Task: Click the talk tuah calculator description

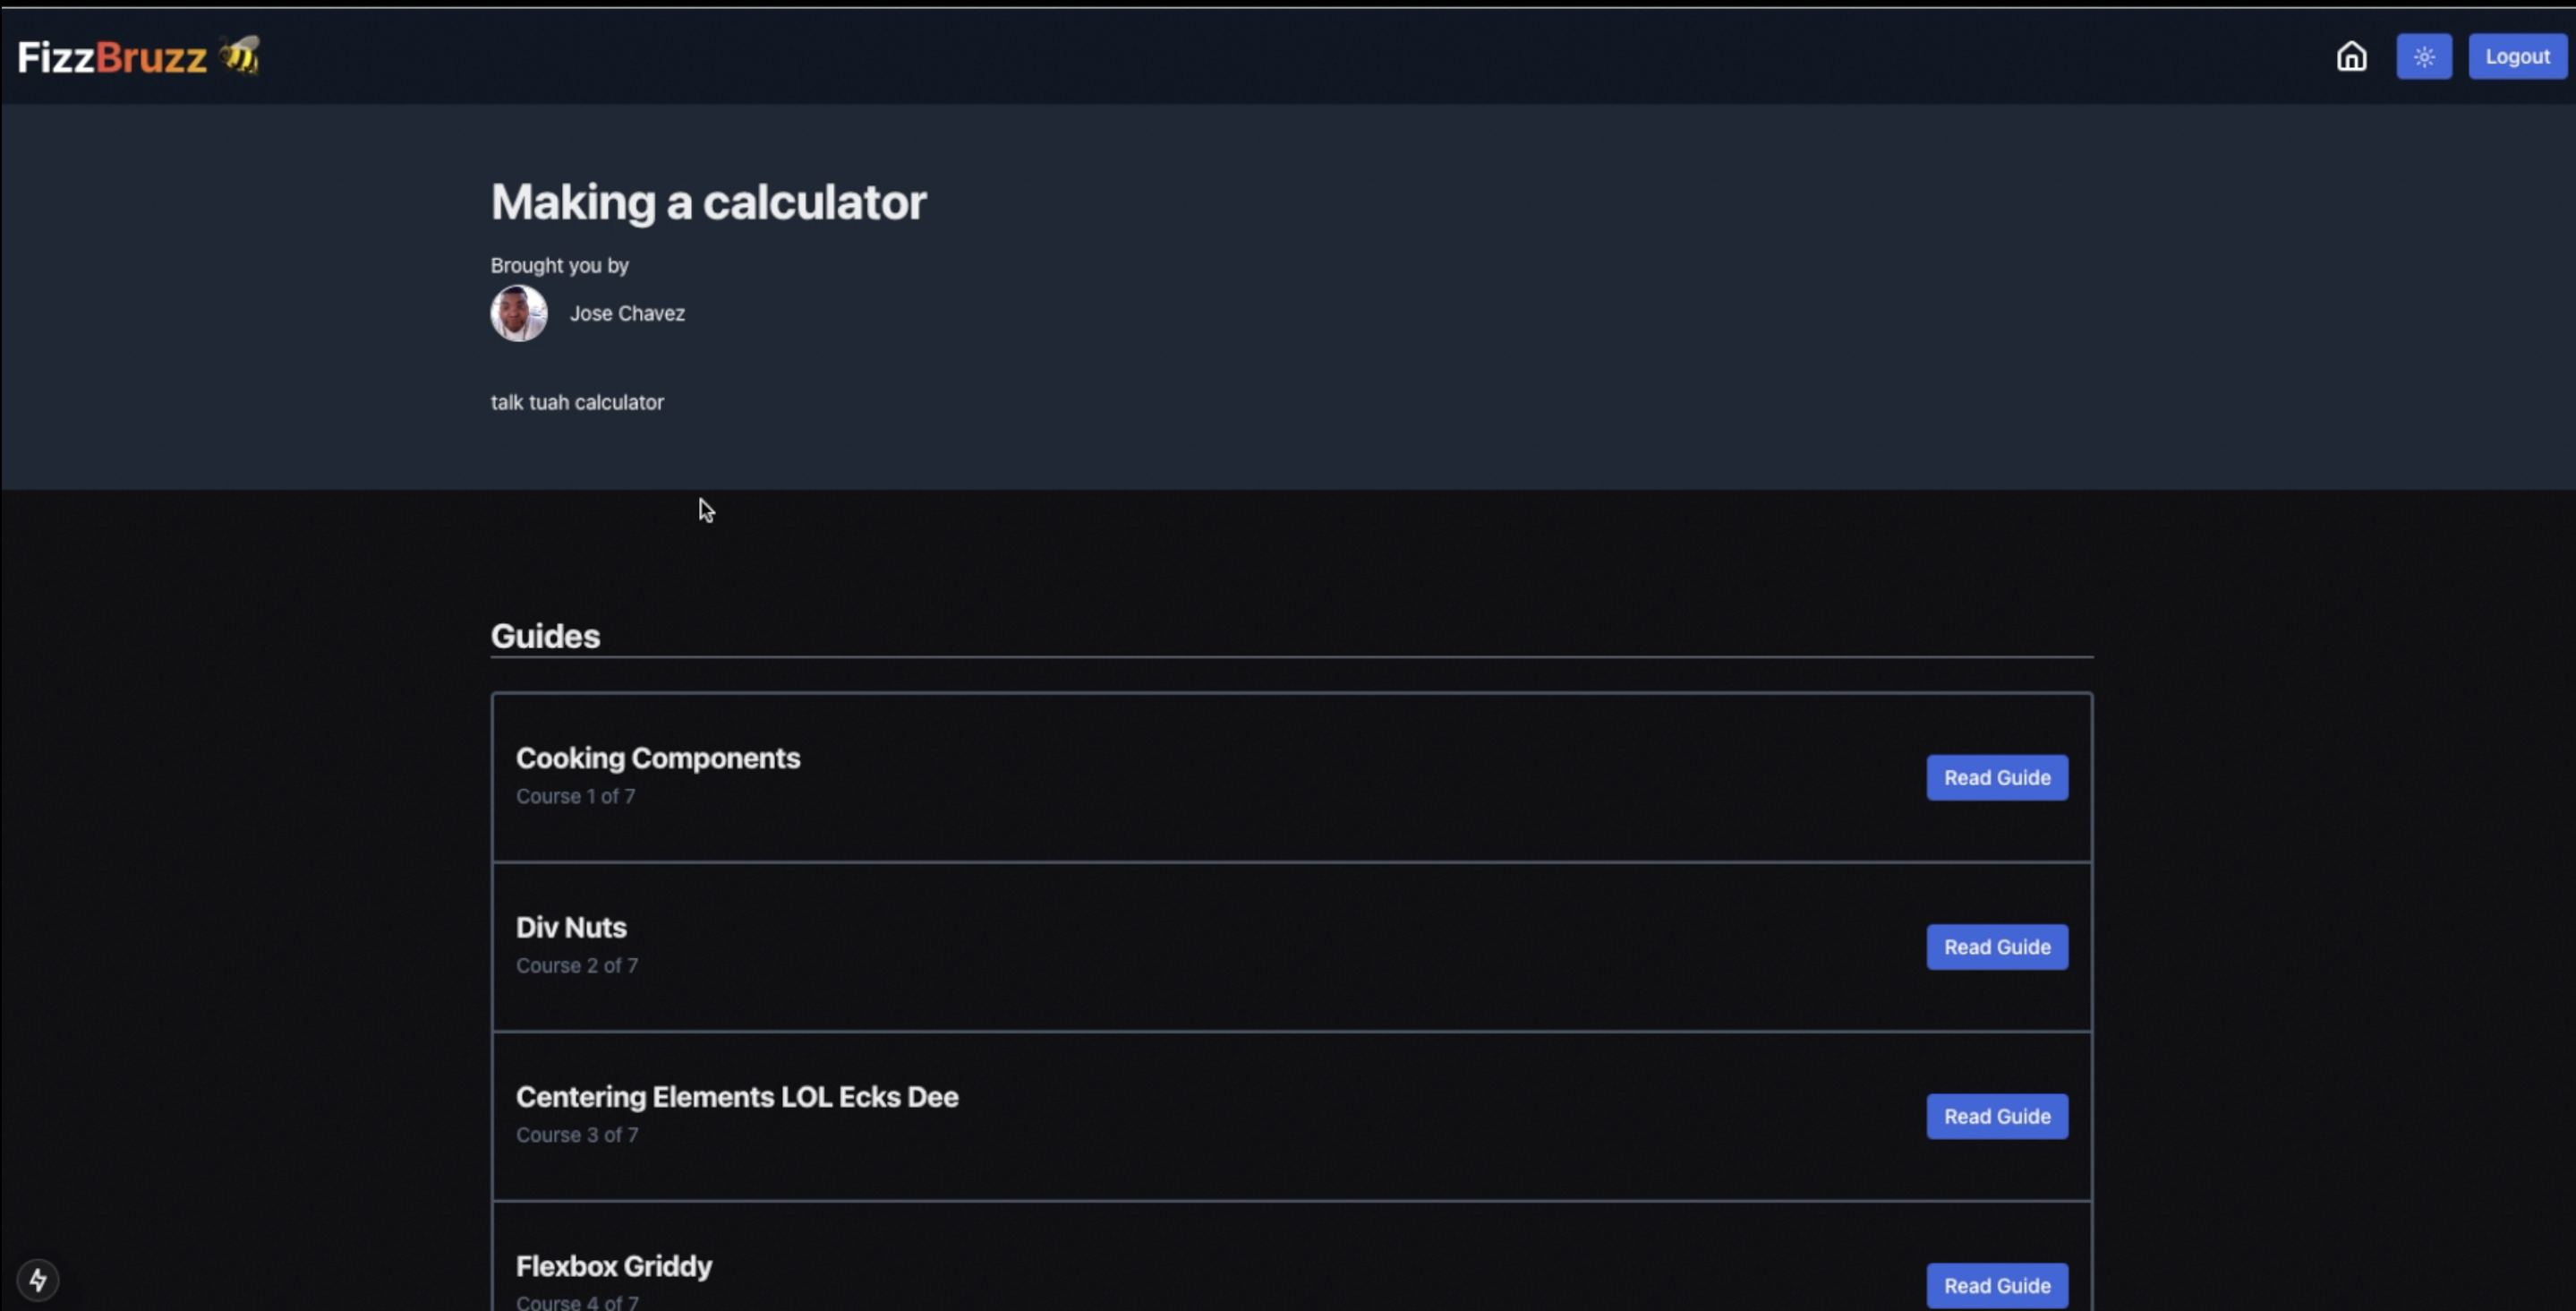Action: click(x=577, y=402)
